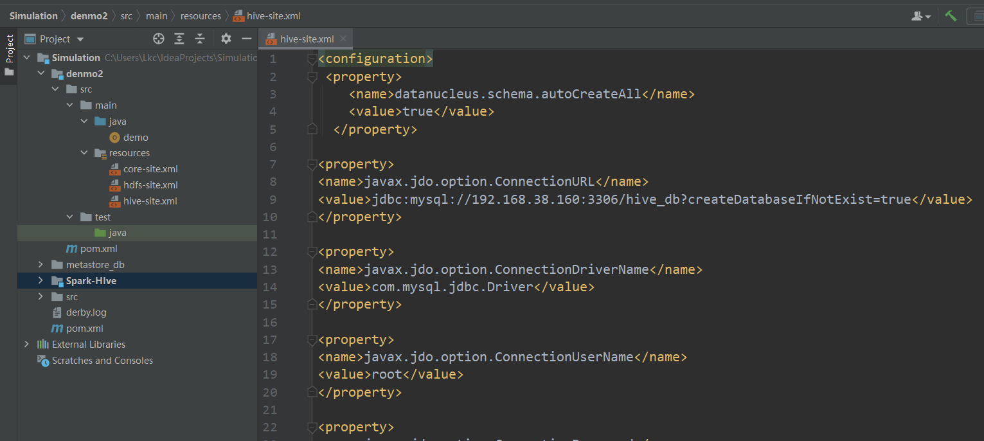Collapse the Simulation root project node

[26, 57]
